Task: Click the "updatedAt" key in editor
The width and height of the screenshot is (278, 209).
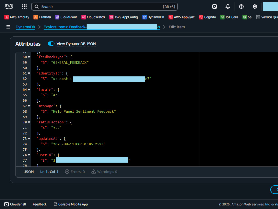Action: click(x=48, y=138)
